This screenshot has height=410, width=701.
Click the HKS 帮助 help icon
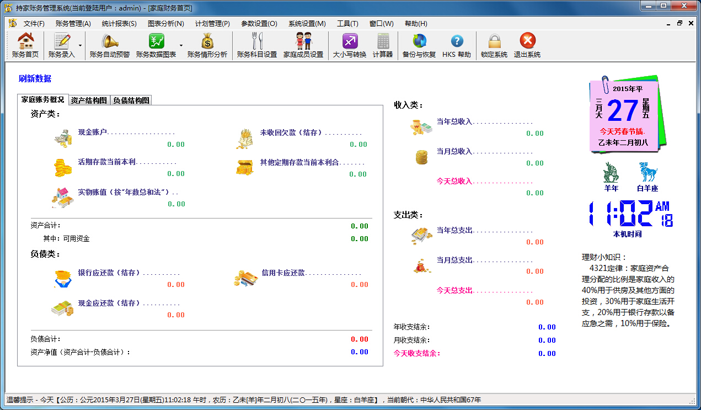point(456,44)
